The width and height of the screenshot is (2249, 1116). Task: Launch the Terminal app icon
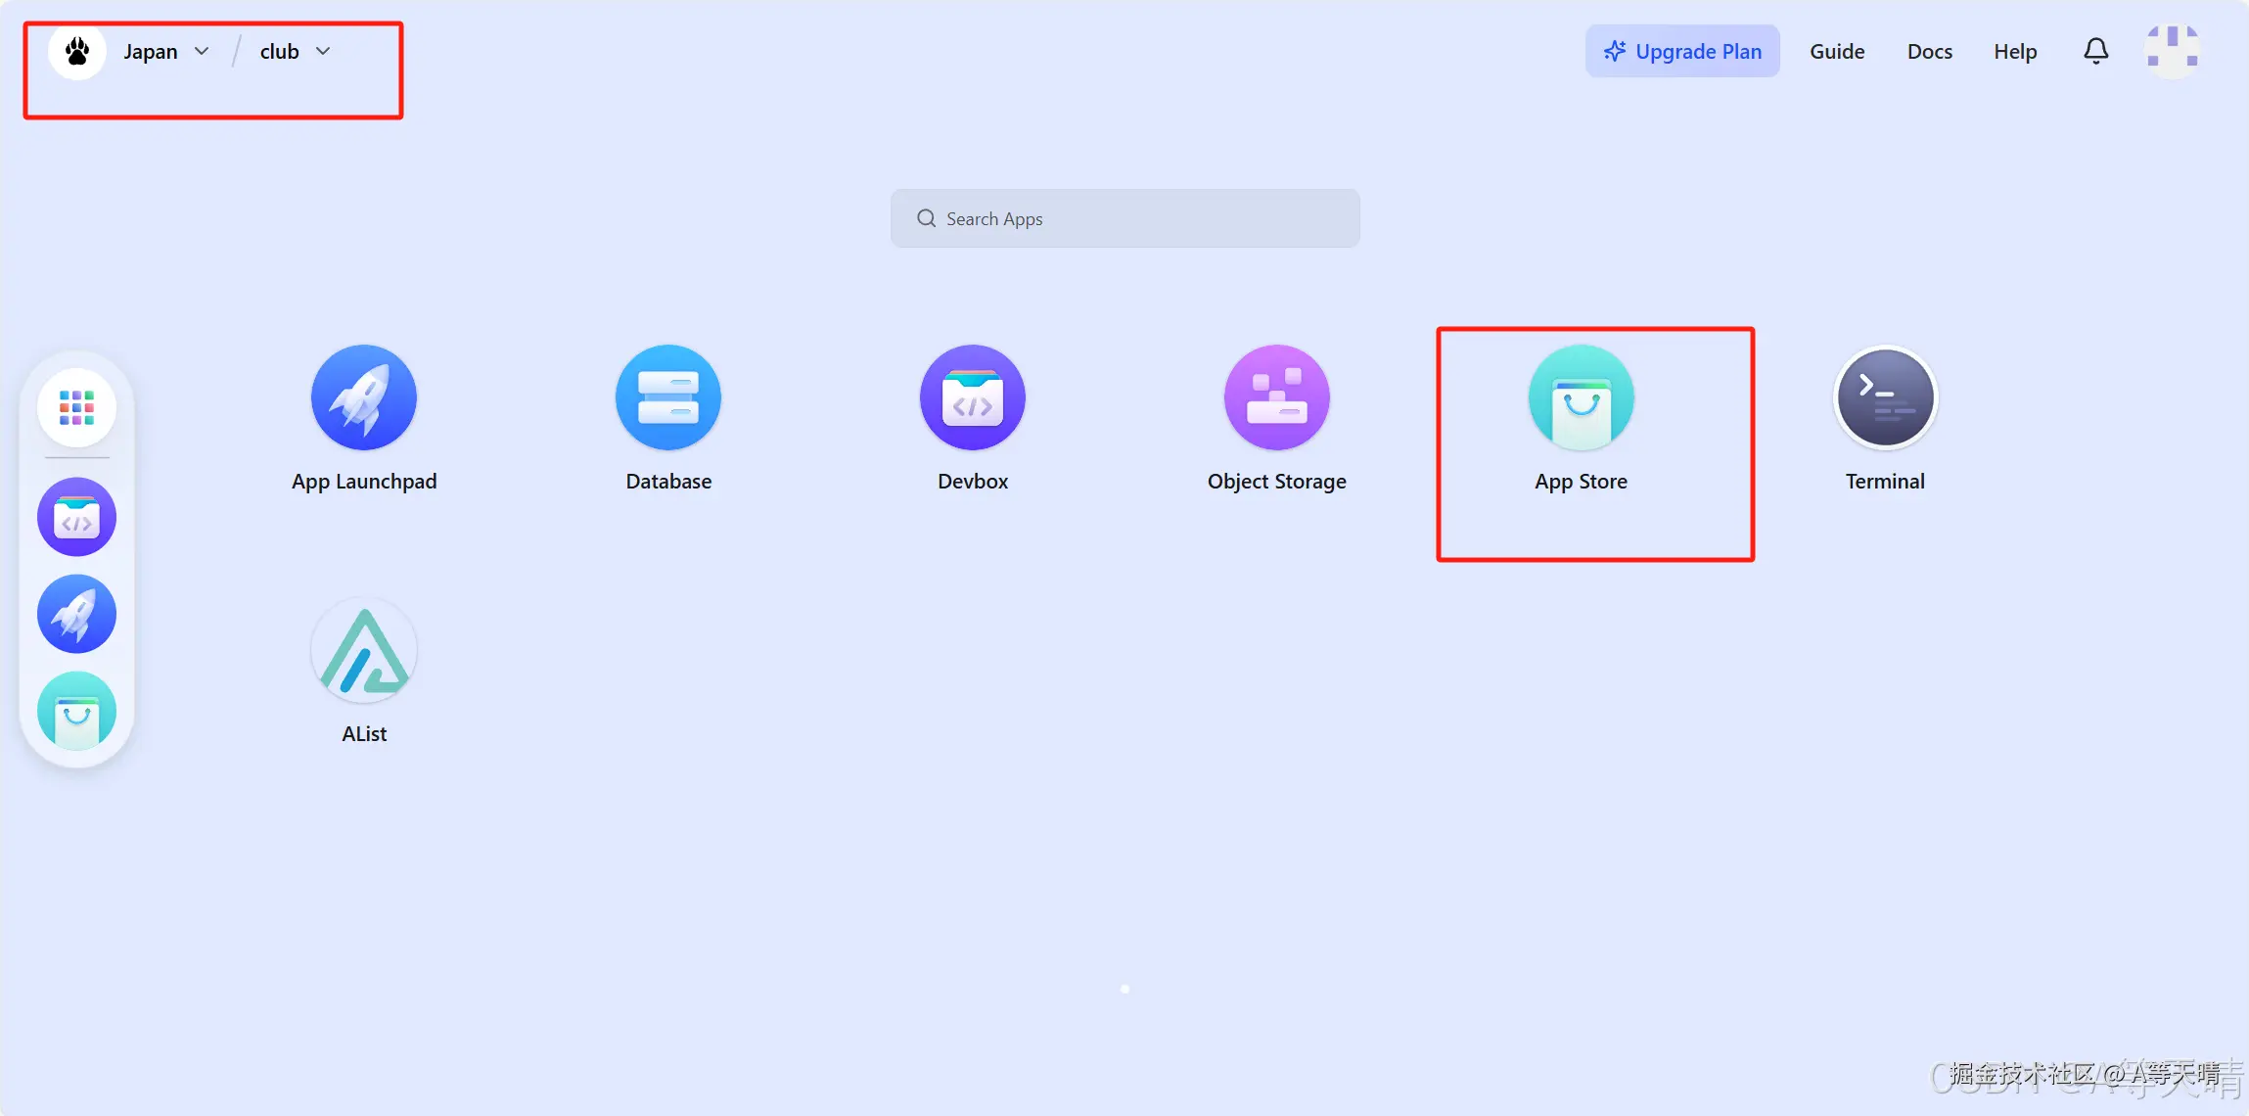[x=1886, y=397]
